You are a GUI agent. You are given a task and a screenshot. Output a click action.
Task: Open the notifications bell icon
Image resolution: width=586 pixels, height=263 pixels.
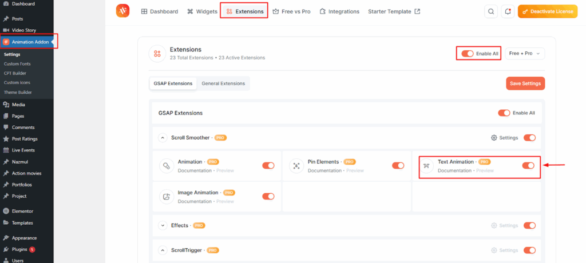[x=507, y=11]
